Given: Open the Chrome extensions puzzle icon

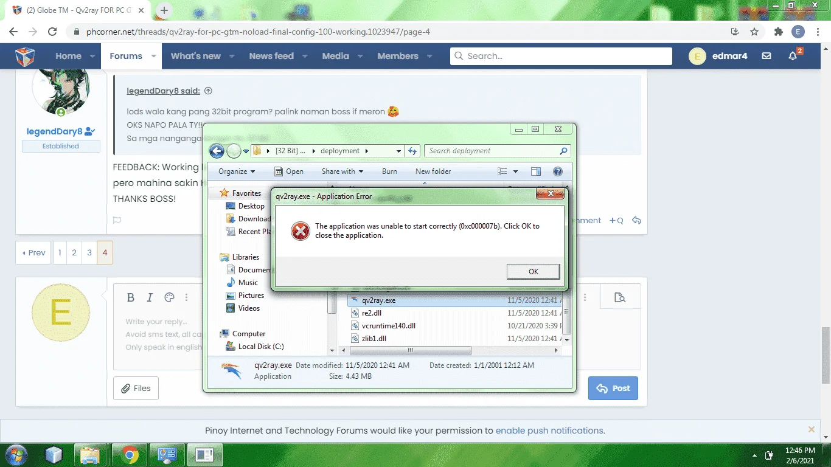Looking at the screenshot, I should point(779,32).
